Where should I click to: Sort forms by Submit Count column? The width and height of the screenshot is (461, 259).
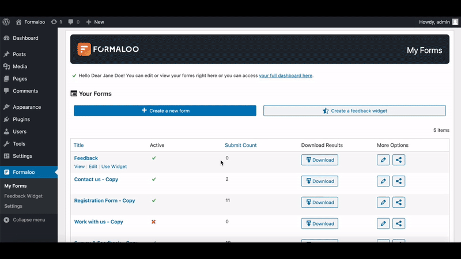[x=240, y=145]
